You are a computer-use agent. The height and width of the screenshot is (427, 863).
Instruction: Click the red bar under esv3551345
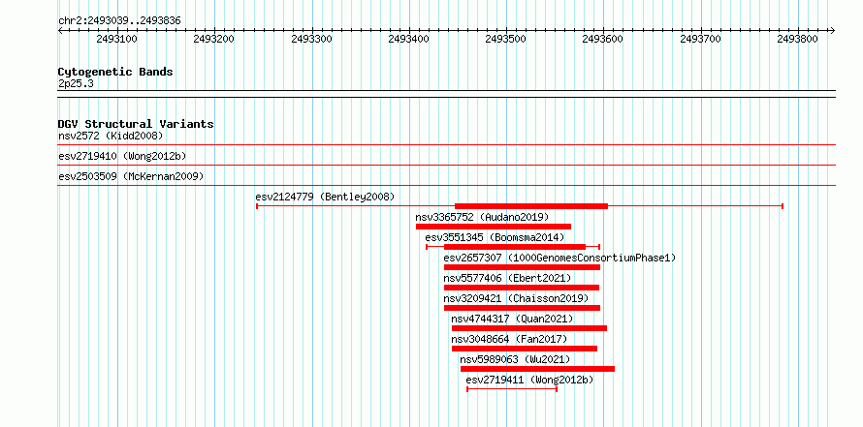point(515,247)
